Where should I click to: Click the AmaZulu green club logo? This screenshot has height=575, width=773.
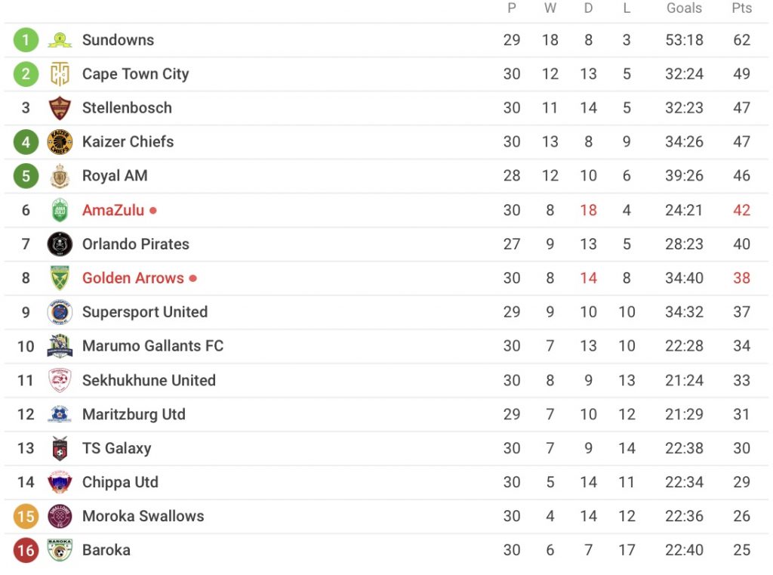[x=60, y=210]
